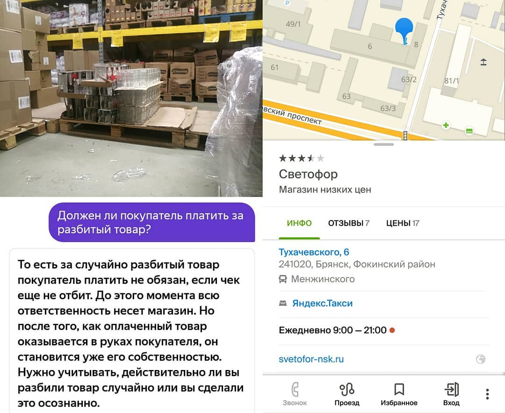Open the Яндекс.Такси link

tap(322, 303)
